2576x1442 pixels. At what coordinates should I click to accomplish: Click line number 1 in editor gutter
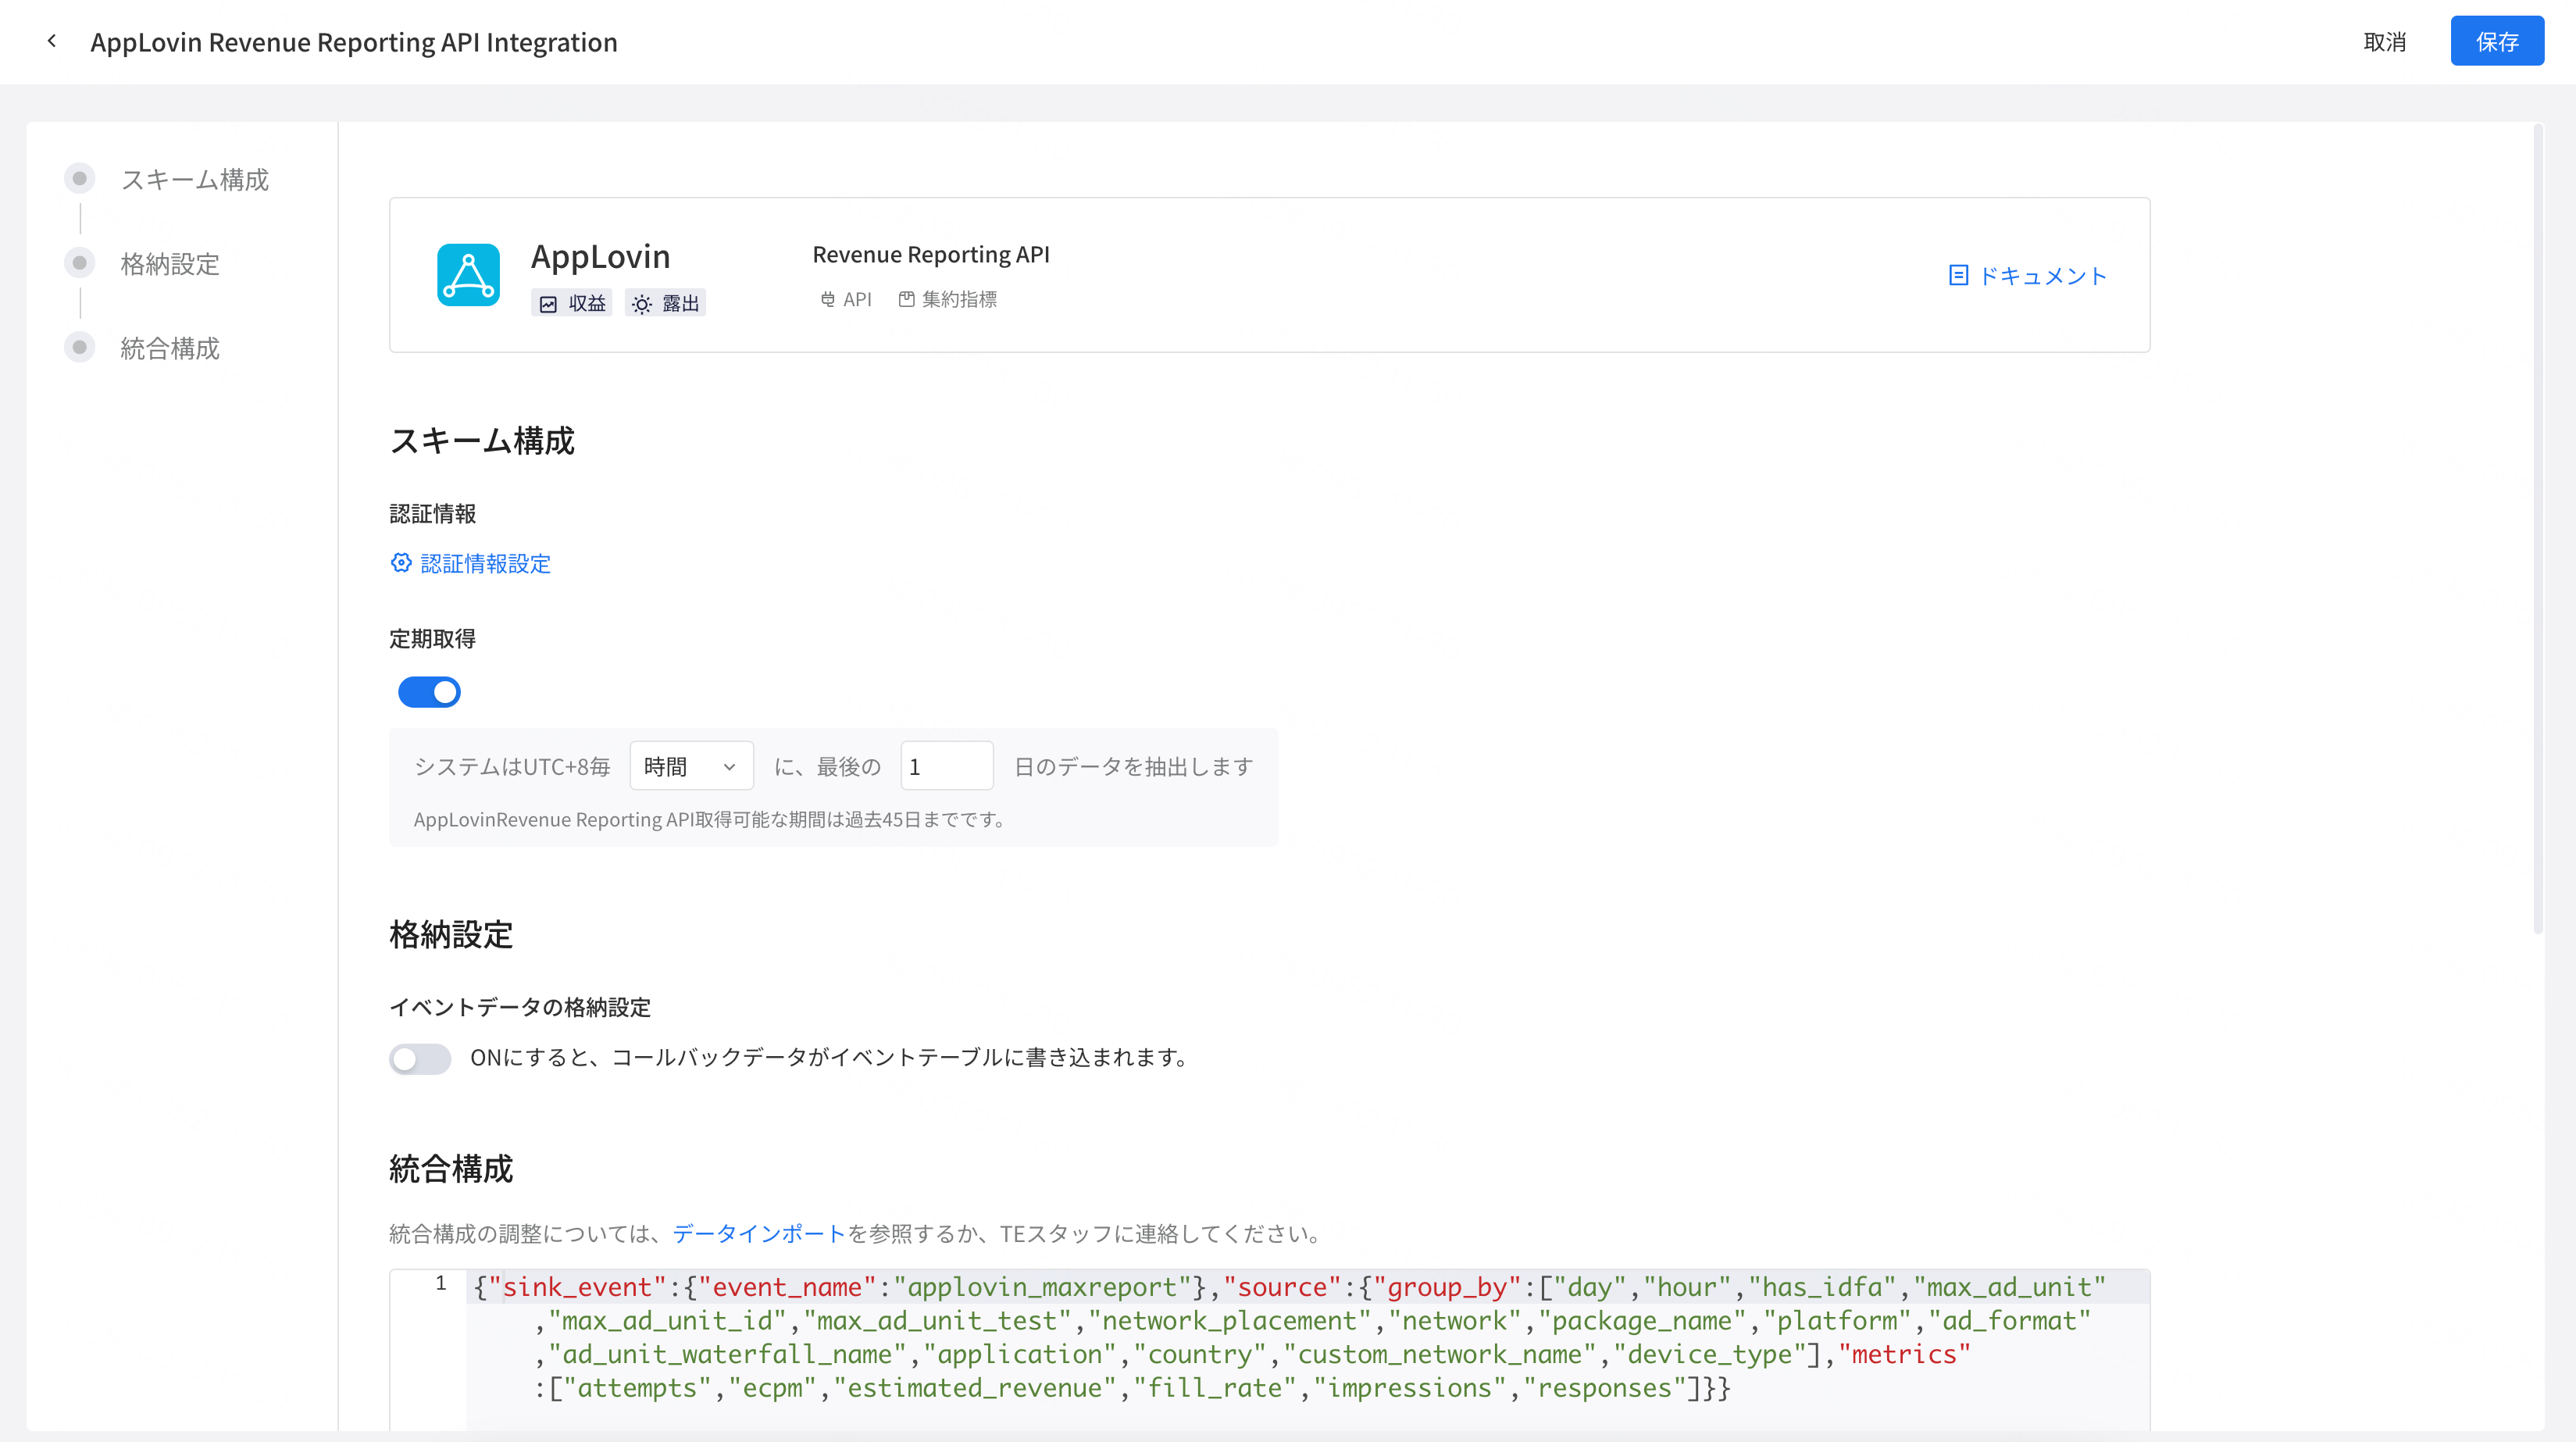click(440, 1284)
